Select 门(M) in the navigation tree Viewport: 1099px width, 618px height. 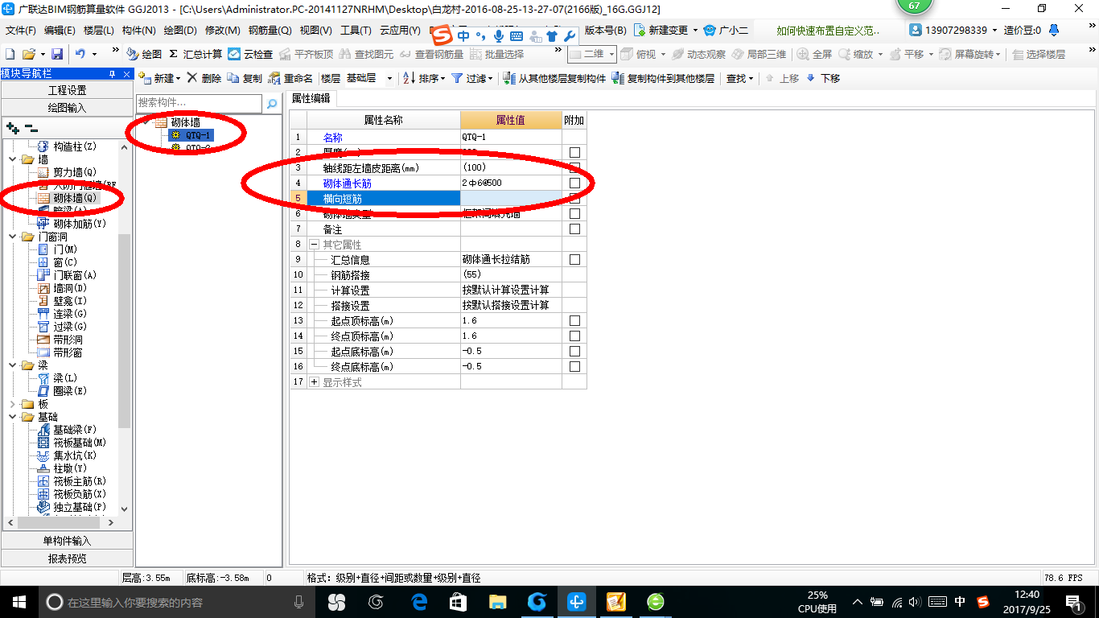(65, 249)
